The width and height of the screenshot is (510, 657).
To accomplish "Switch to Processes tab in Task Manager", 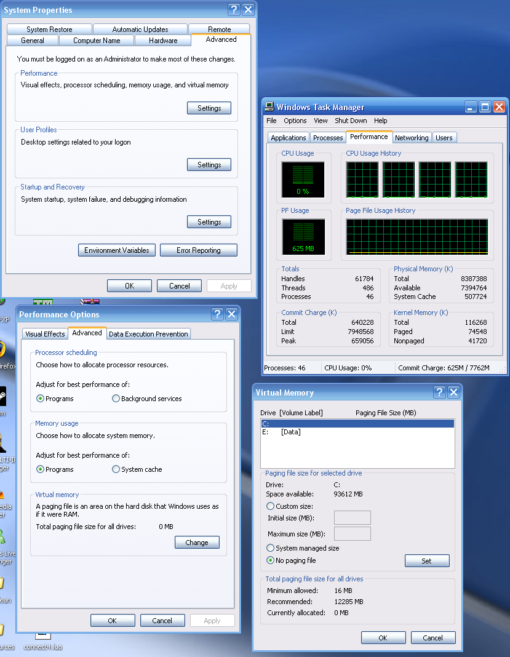I will 328,138.
